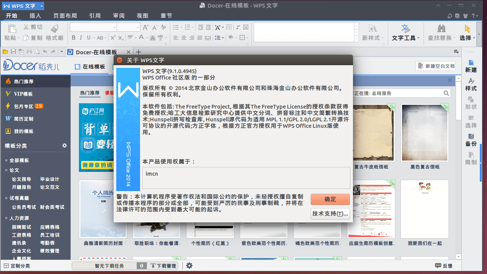This screenshot has height=274, width=487.
Task: Click the gear icon in bottom bar
Action: (x=189, y=266)
